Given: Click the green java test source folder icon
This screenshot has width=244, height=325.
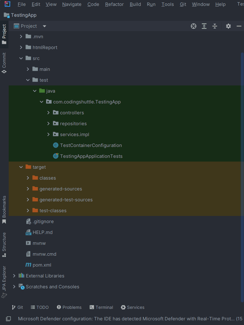Looking at the screenshot, I should [x=42, y=91].
